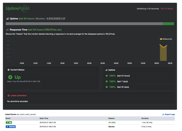Click the gray segment of the uptime bar
The image size is (182, 131).
coord(84,24)
